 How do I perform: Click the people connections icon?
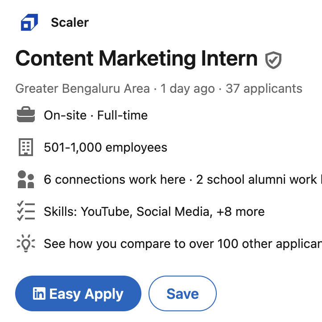(x=26, y=179)
